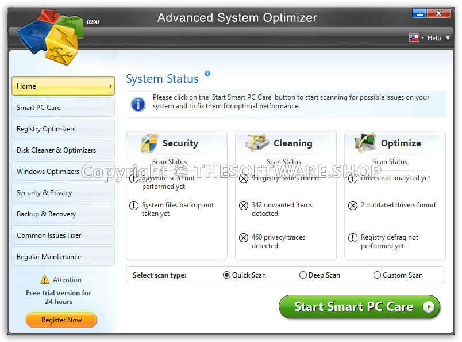Expand the Home menu arrow
462x342 pixels.
coord(110,86)
